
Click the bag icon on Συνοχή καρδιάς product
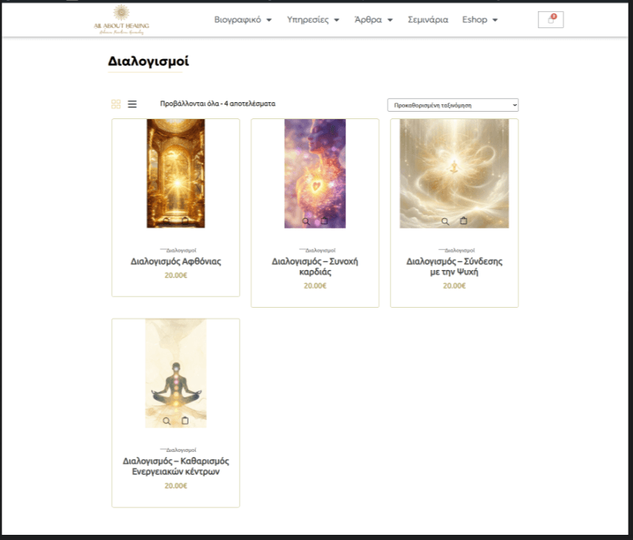(324, 220)
